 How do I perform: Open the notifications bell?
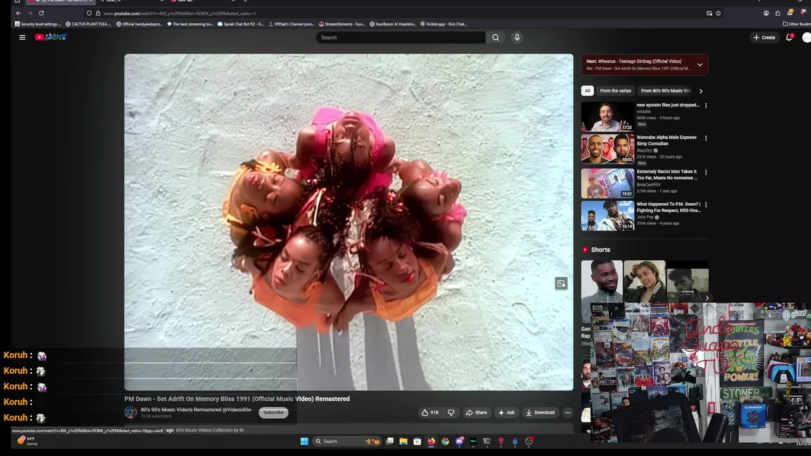[x=789, y=37]
